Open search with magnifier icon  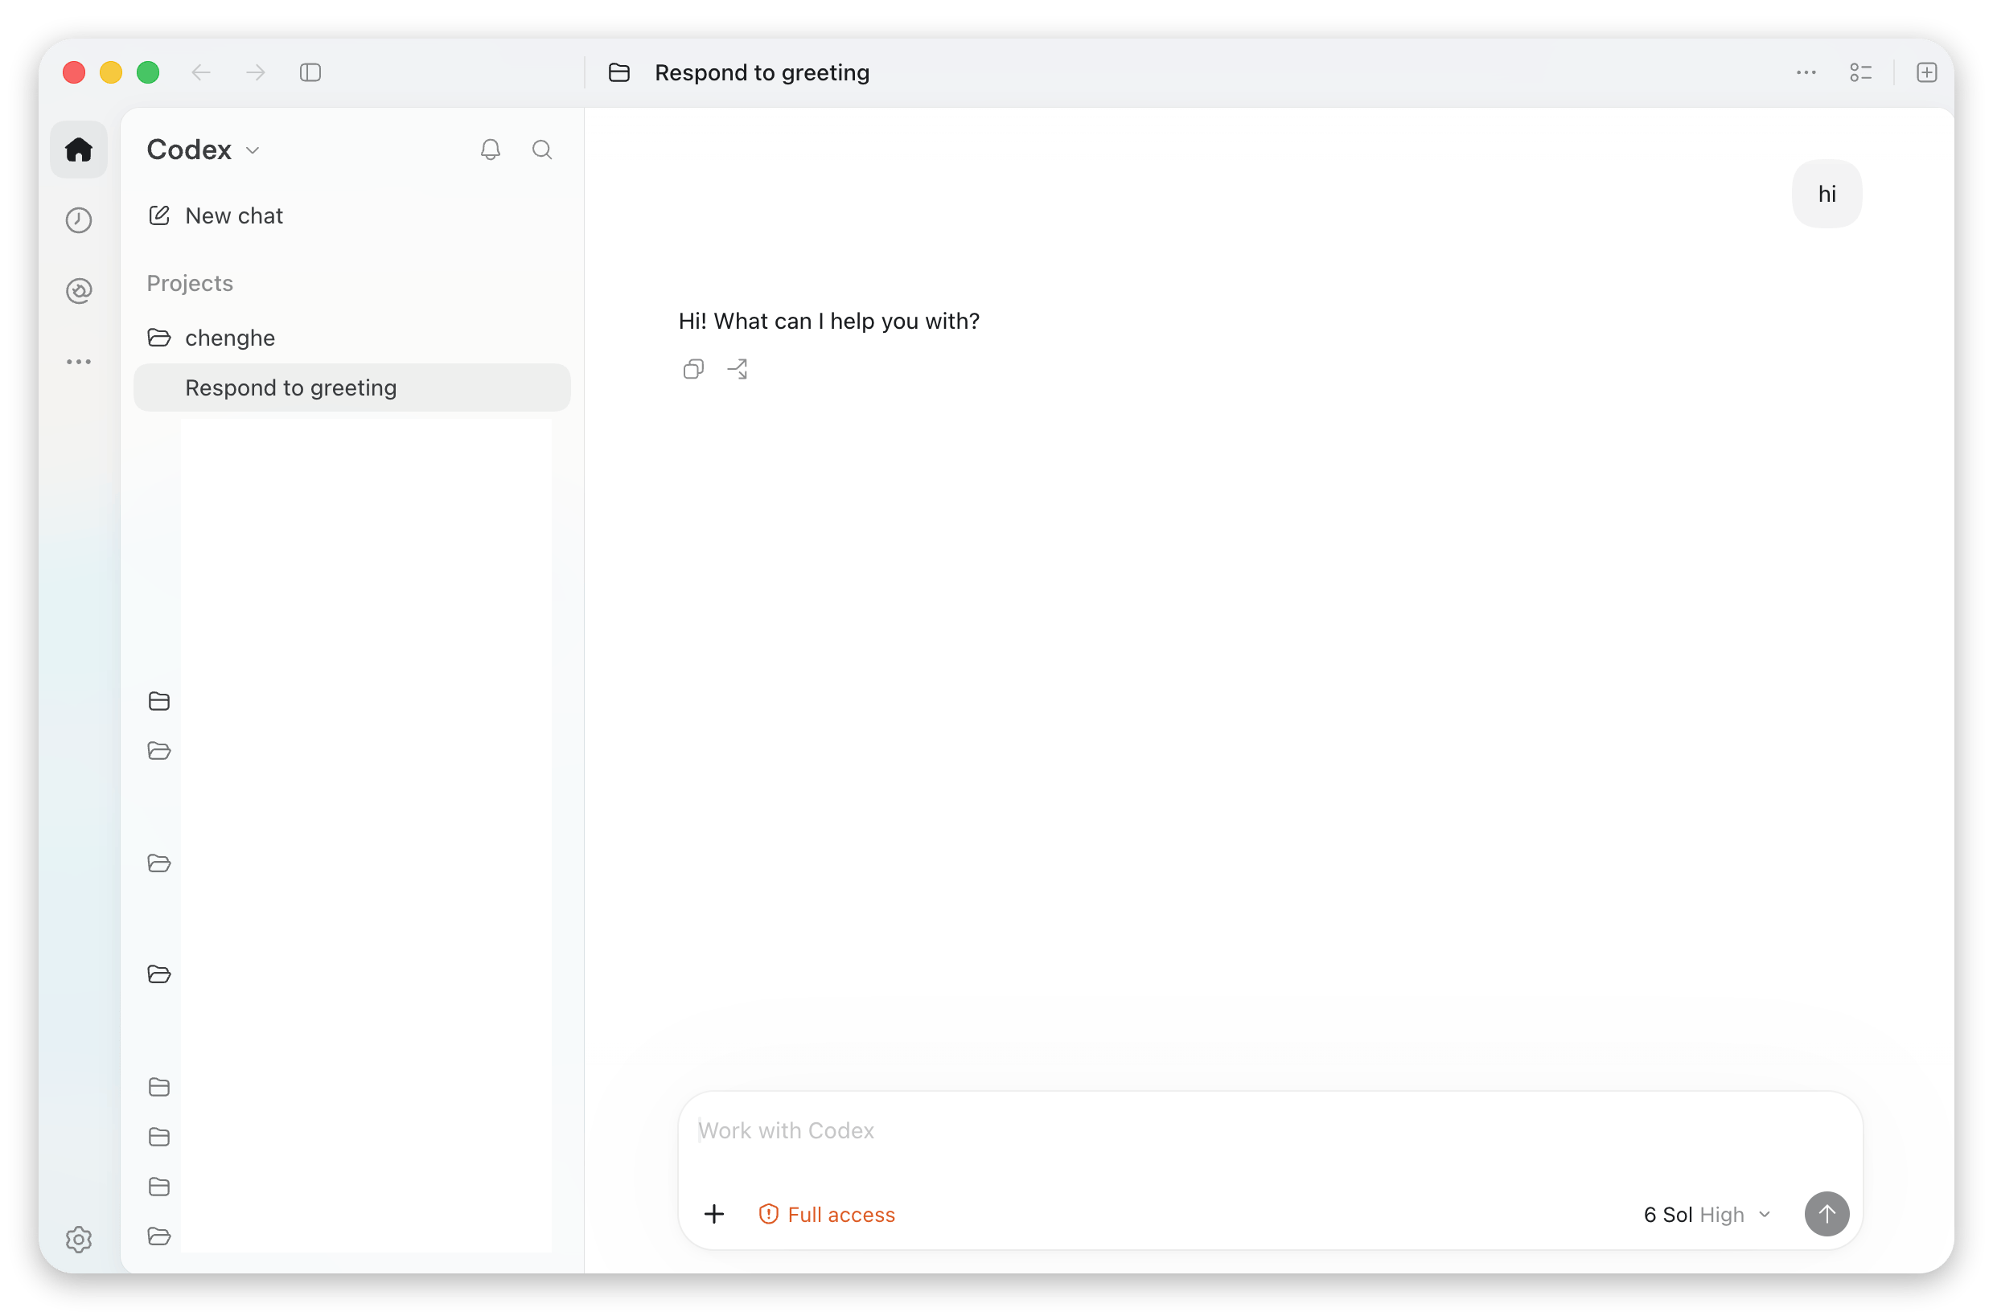(543, 150)
